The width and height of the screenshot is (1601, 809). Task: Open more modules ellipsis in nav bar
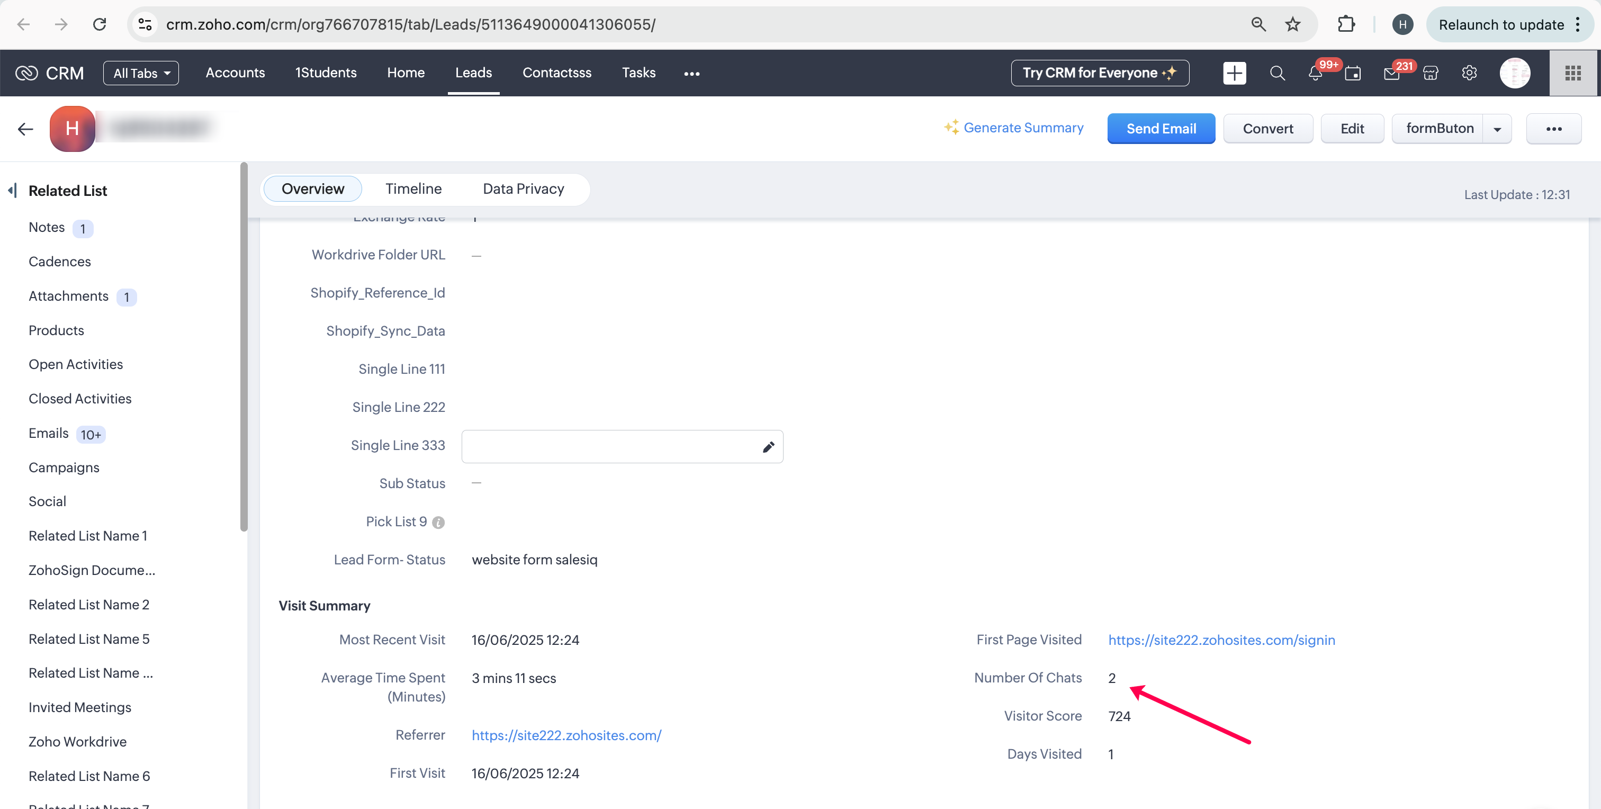[692, 73]
